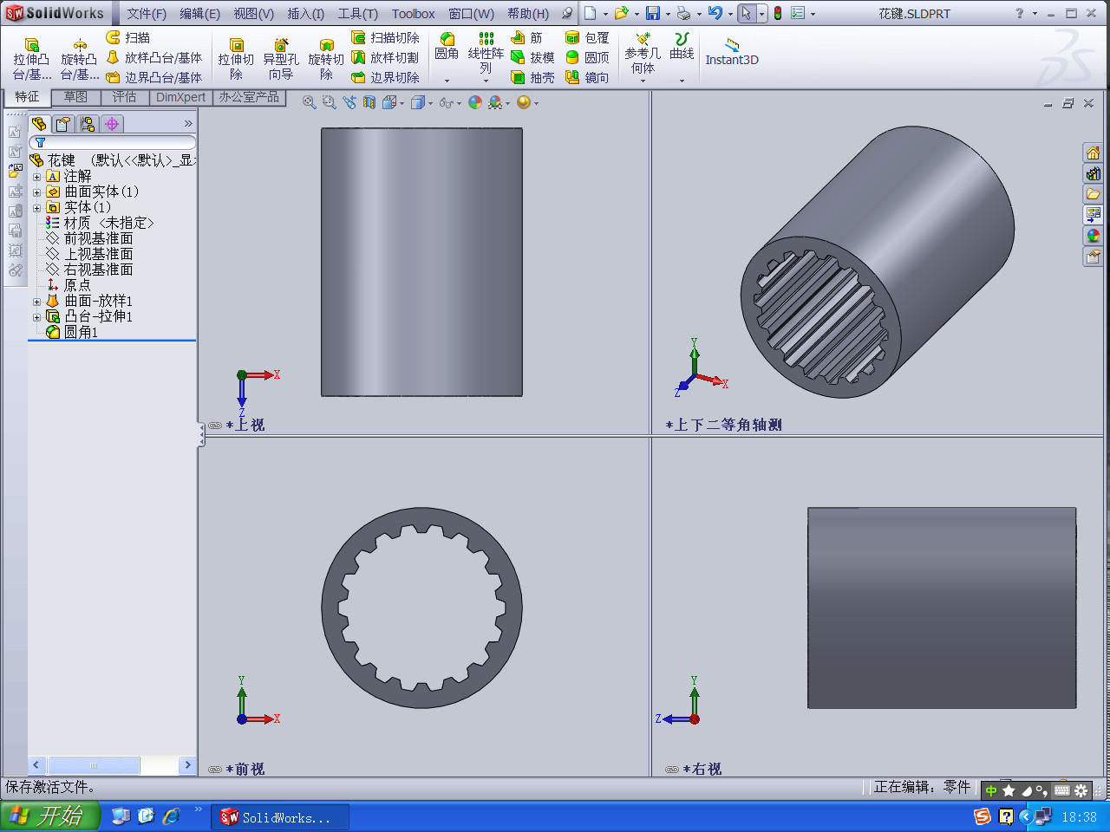Image resolution: width=1110 pixels, height=832 pixels.
Task: Expand the 曲面-放样1 feature node
Action: 36,302
